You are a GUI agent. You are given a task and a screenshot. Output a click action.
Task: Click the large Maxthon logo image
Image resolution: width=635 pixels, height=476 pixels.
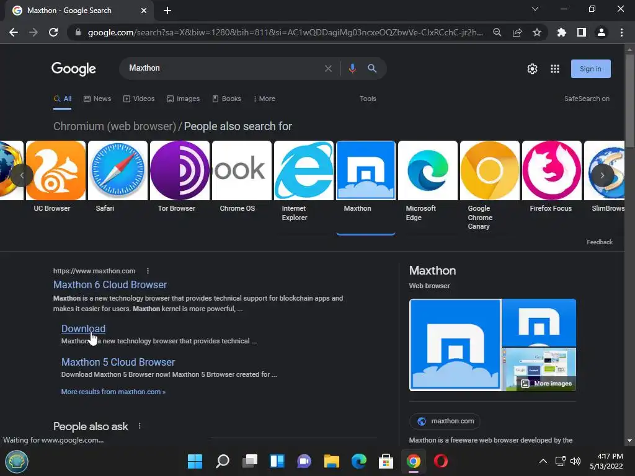pyautogui.click(x=455, y=345)
